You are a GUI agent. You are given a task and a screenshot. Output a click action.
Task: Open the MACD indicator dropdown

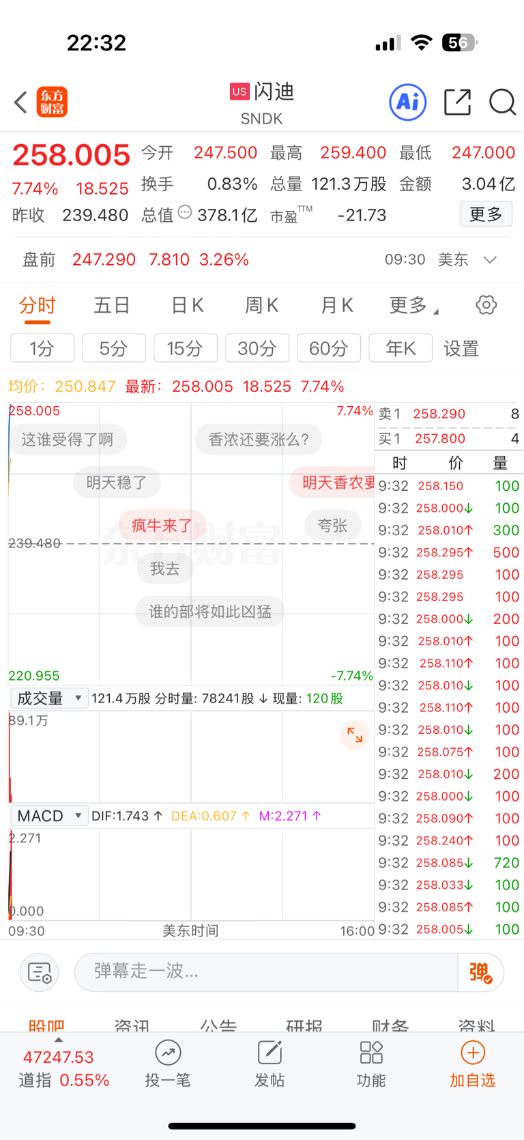pos(49,816)
